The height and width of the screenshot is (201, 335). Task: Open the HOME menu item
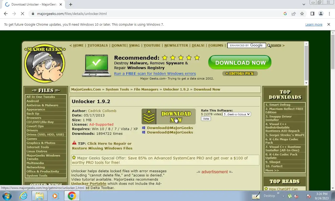(78, 46)
